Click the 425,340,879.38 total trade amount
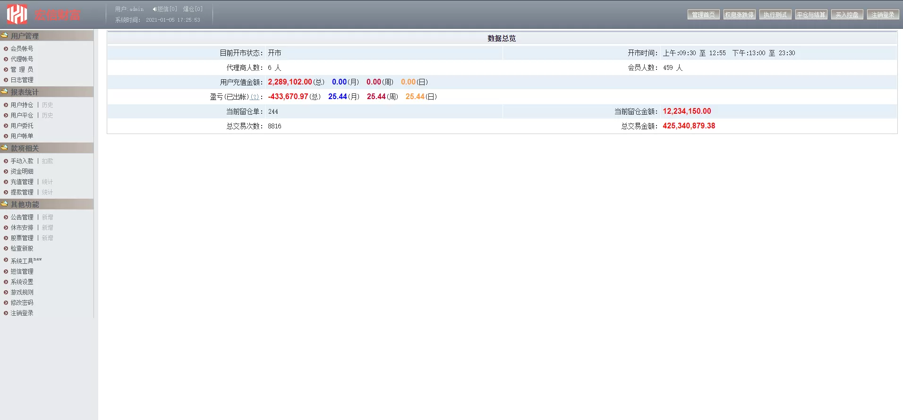This screenshot has height=420, width=903. pyautogui.click(x=689, y=126)
